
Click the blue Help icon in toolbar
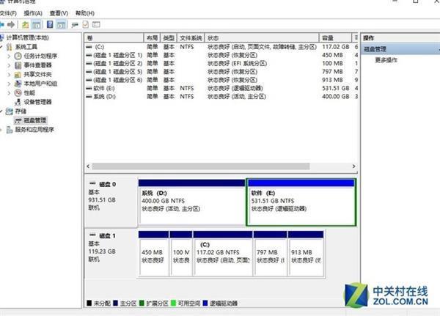51,24
